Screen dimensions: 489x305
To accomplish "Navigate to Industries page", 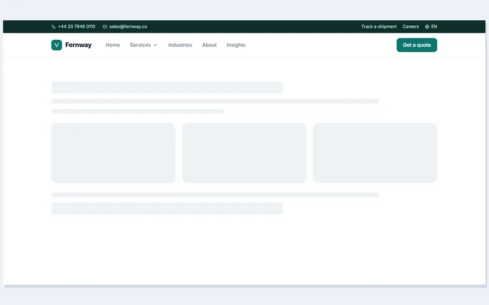I will coord(180,45).
